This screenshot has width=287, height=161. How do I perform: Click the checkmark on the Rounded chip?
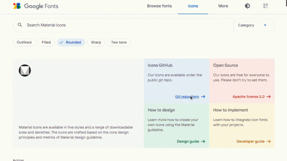point(61,42)
